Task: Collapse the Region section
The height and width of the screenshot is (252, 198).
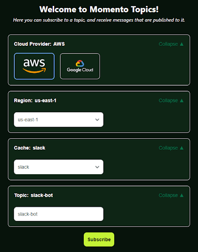Action: [x=171, y=100]
